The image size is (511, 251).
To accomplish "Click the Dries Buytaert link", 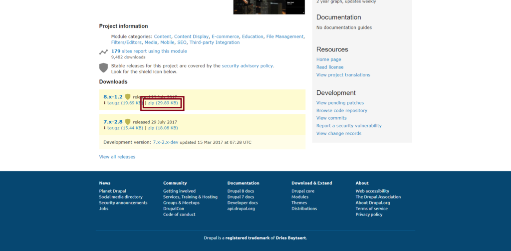I will pyautogui.click(x=291, y=238).
